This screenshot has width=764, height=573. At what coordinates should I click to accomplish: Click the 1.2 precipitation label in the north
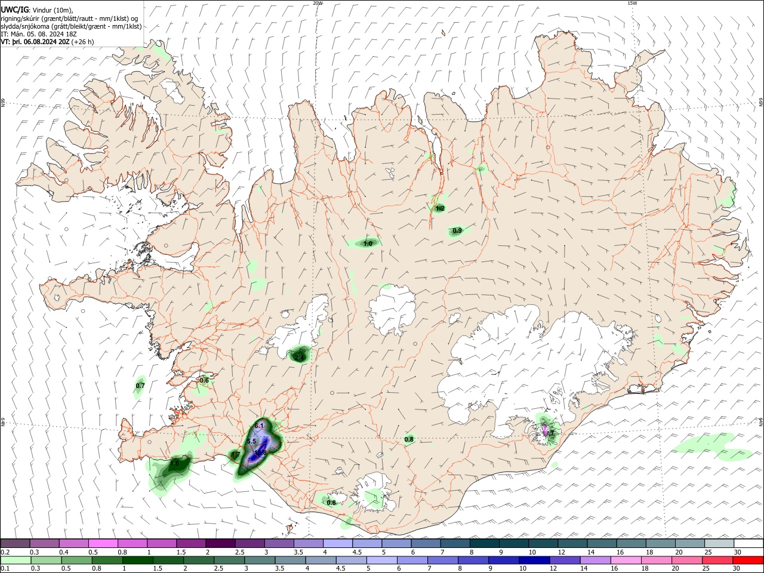click(440, 208)
